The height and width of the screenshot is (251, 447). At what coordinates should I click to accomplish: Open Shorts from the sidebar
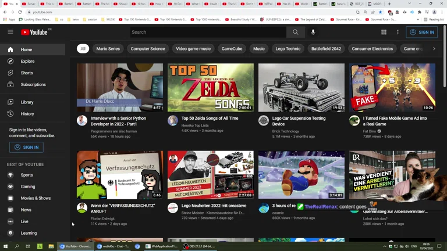(x=27, y=73)
